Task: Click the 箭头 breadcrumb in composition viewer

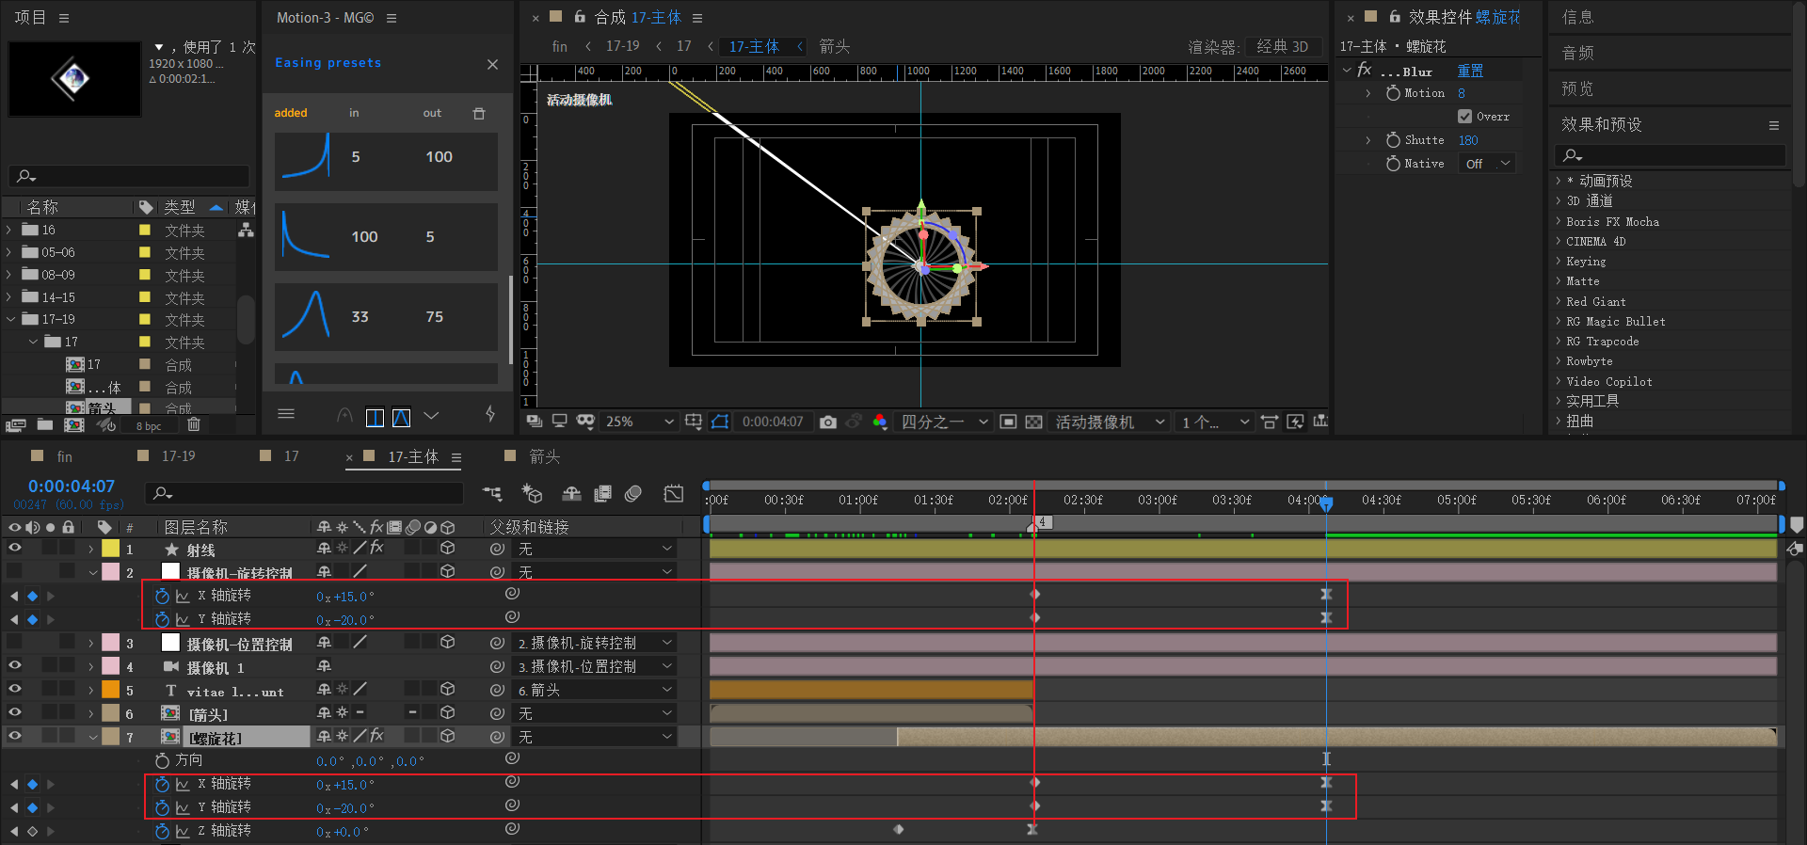Action: (834, 46)
